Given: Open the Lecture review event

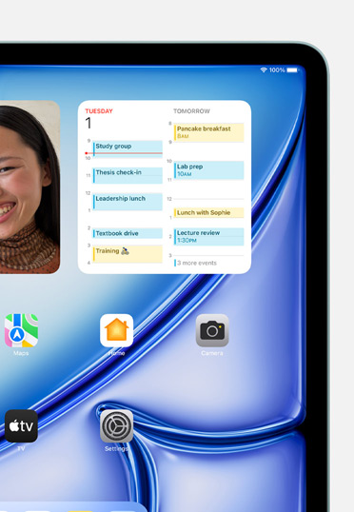Looking at the screenshot, I should click(x=209, y=236).
